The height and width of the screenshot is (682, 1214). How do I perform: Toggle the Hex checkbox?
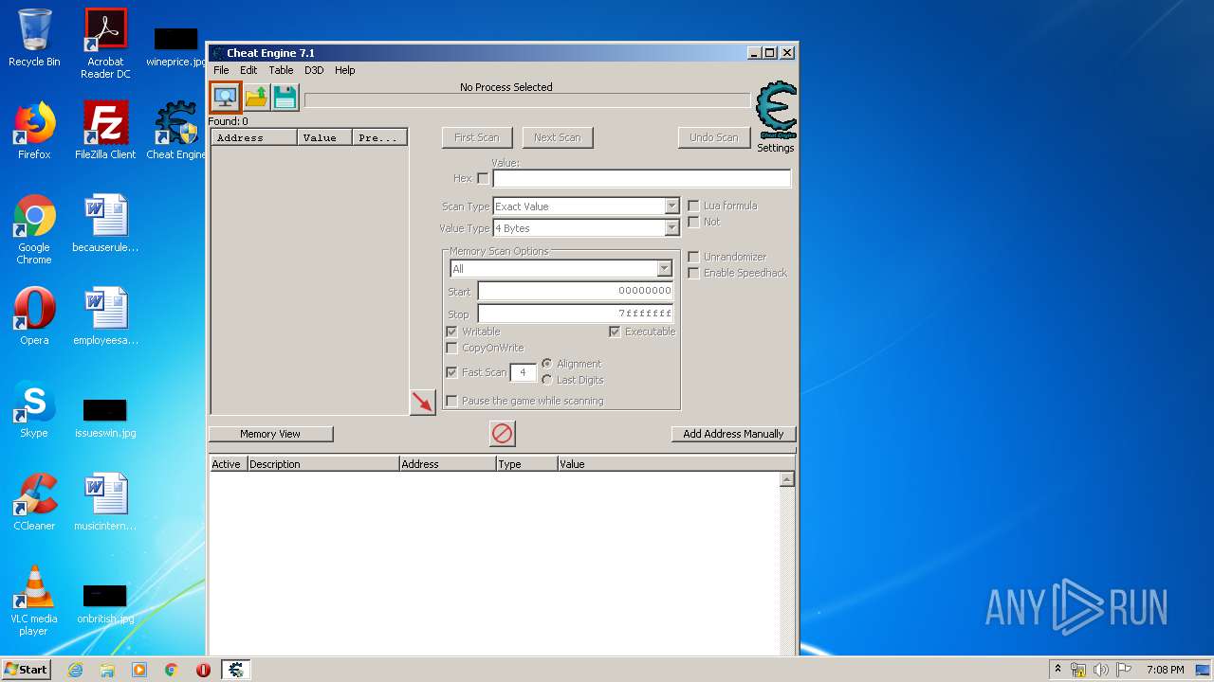coord(483,178)
